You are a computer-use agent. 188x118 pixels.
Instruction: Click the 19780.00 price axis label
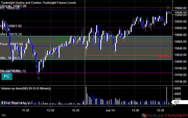click(180, 68)
